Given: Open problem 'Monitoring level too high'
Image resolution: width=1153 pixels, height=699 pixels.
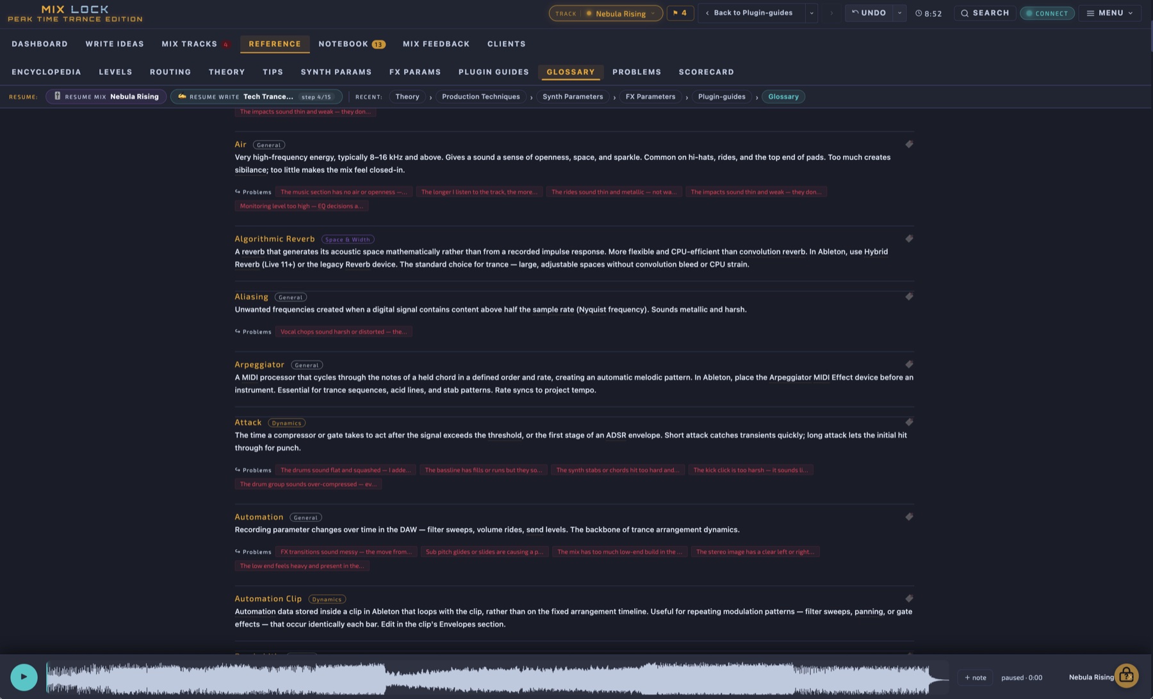Looking at the screenshot, I should pos(301,206).
